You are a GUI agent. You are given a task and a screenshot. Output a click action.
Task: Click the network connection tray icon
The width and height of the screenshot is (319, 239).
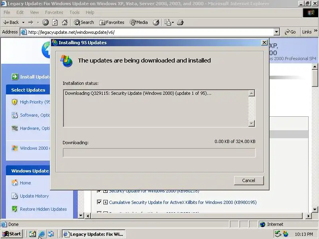click(x=278, y=234)
